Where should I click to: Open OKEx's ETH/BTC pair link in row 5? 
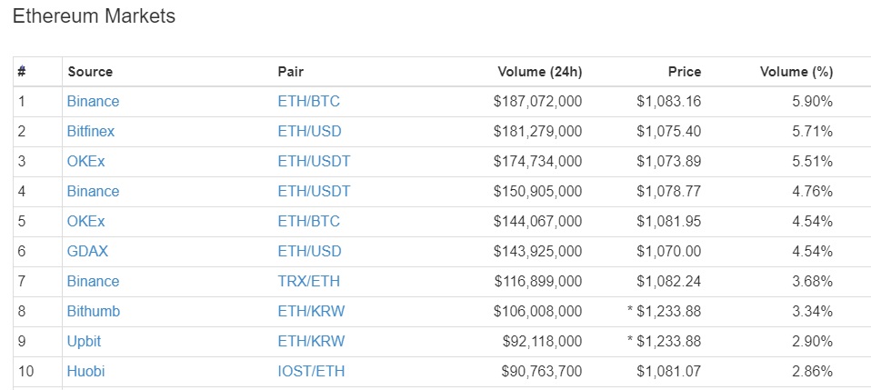click(308, 222)
